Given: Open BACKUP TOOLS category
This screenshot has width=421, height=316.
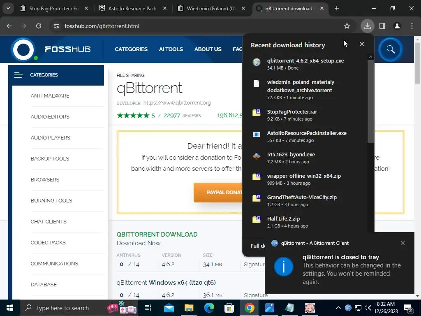Looking at the screenshot, I should click(x=50, y=158).
